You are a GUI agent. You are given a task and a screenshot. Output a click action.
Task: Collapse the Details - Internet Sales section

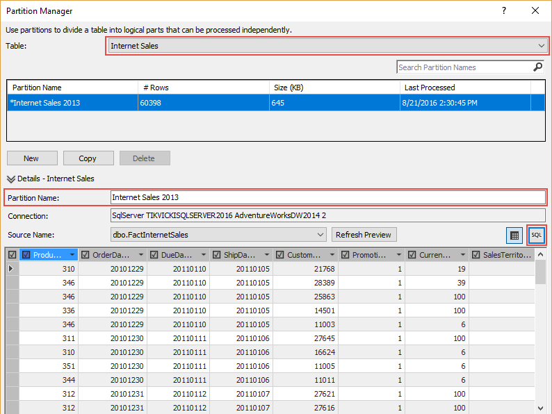point(11,179)
